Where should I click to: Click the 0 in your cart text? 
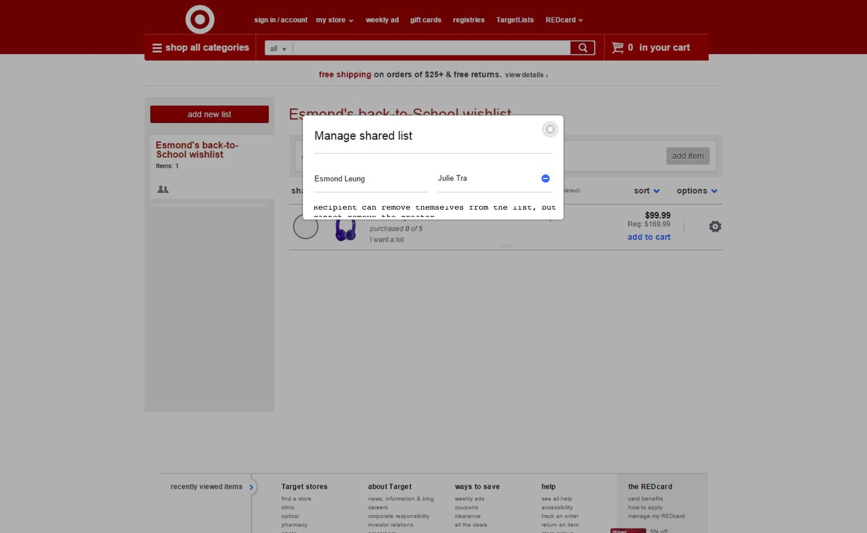click(x=659, y=48)
